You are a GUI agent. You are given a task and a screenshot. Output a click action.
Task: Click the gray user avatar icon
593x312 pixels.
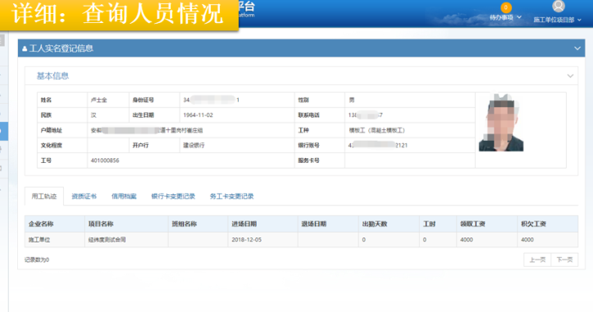point(559,7)
